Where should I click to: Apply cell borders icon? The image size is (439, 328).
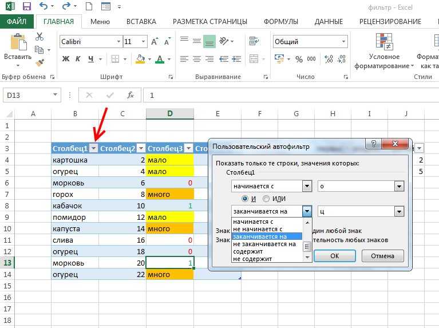115,59
